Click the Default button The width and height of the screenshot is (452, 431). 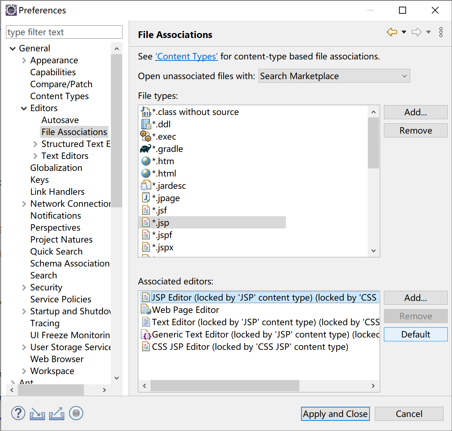click(416, 334)
